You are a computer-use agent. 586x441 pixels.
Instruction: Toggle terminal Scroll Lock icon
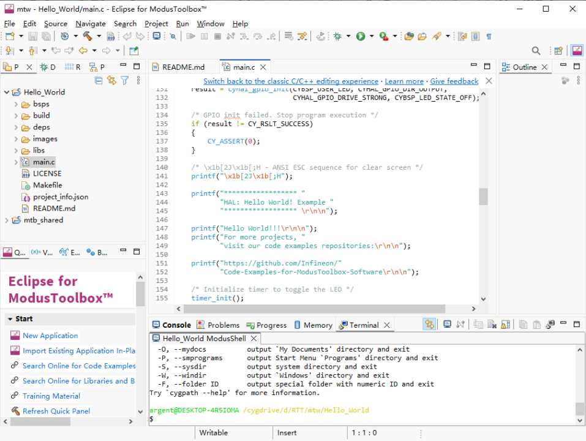(505, 325)
